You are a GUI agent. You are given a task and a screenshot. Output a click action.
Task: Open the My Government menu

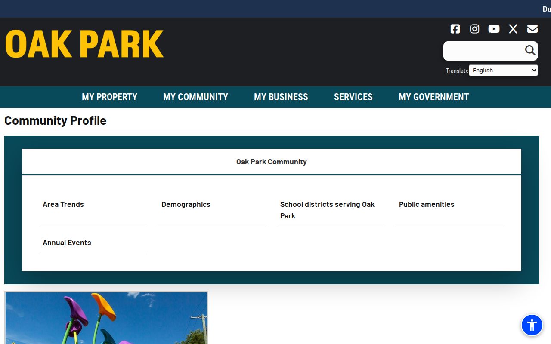[x=434, y=97]
